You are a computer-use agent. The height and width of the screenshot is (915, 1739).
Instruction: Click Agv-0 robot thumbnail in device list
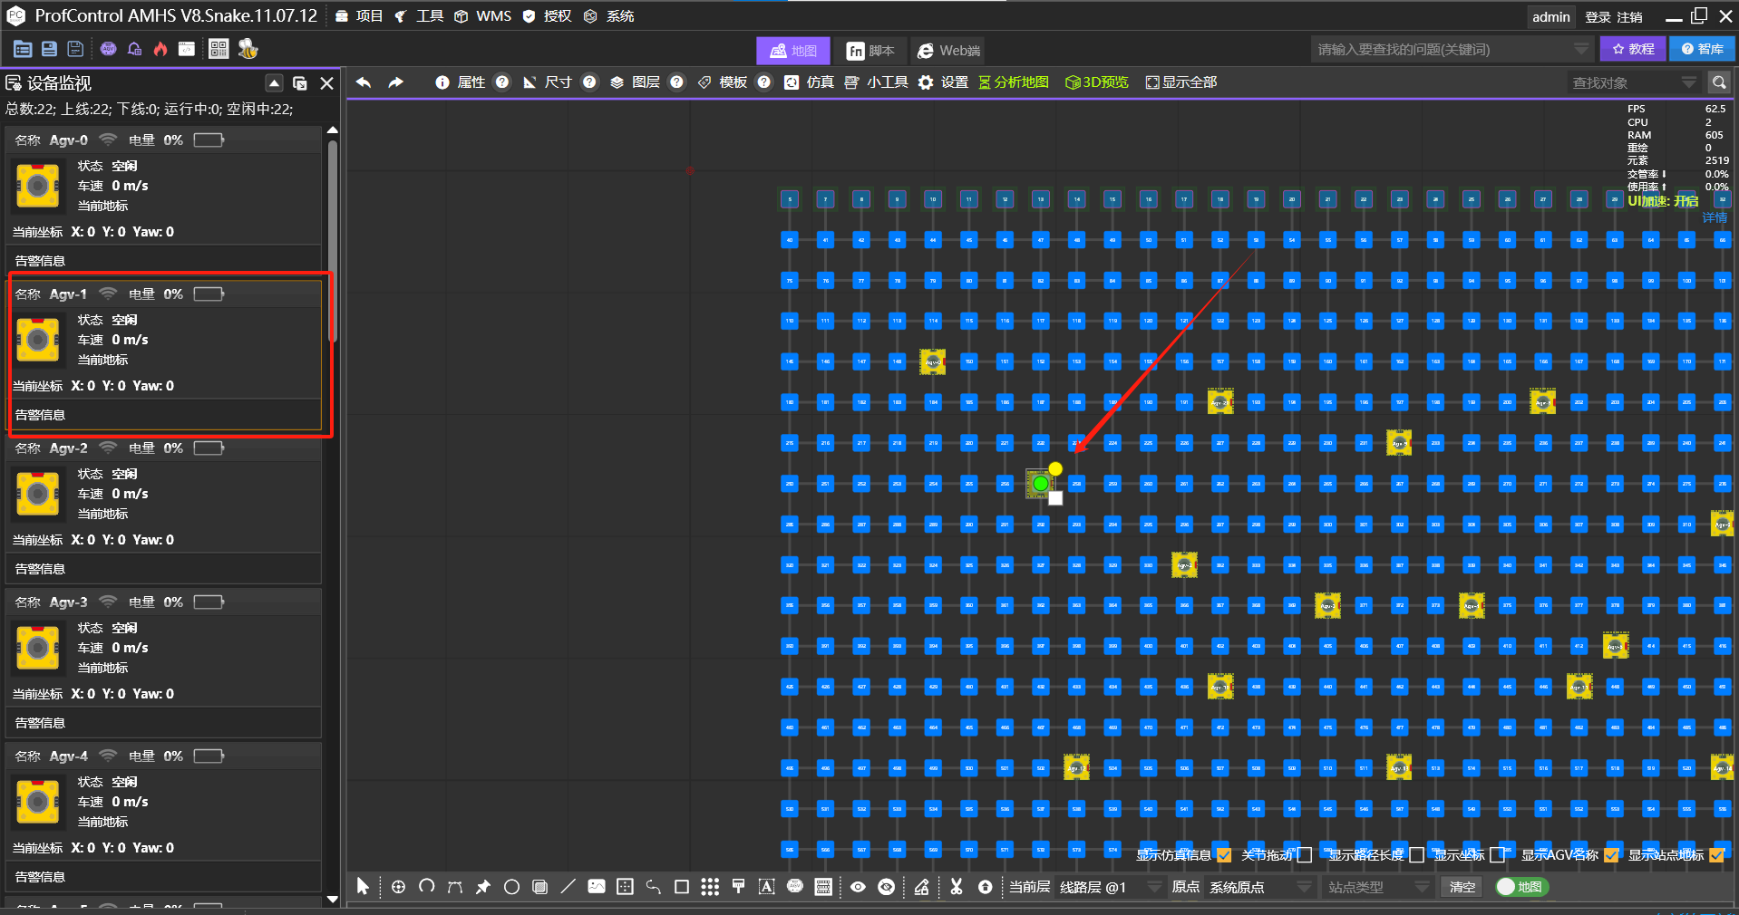(x=38, y=186)
